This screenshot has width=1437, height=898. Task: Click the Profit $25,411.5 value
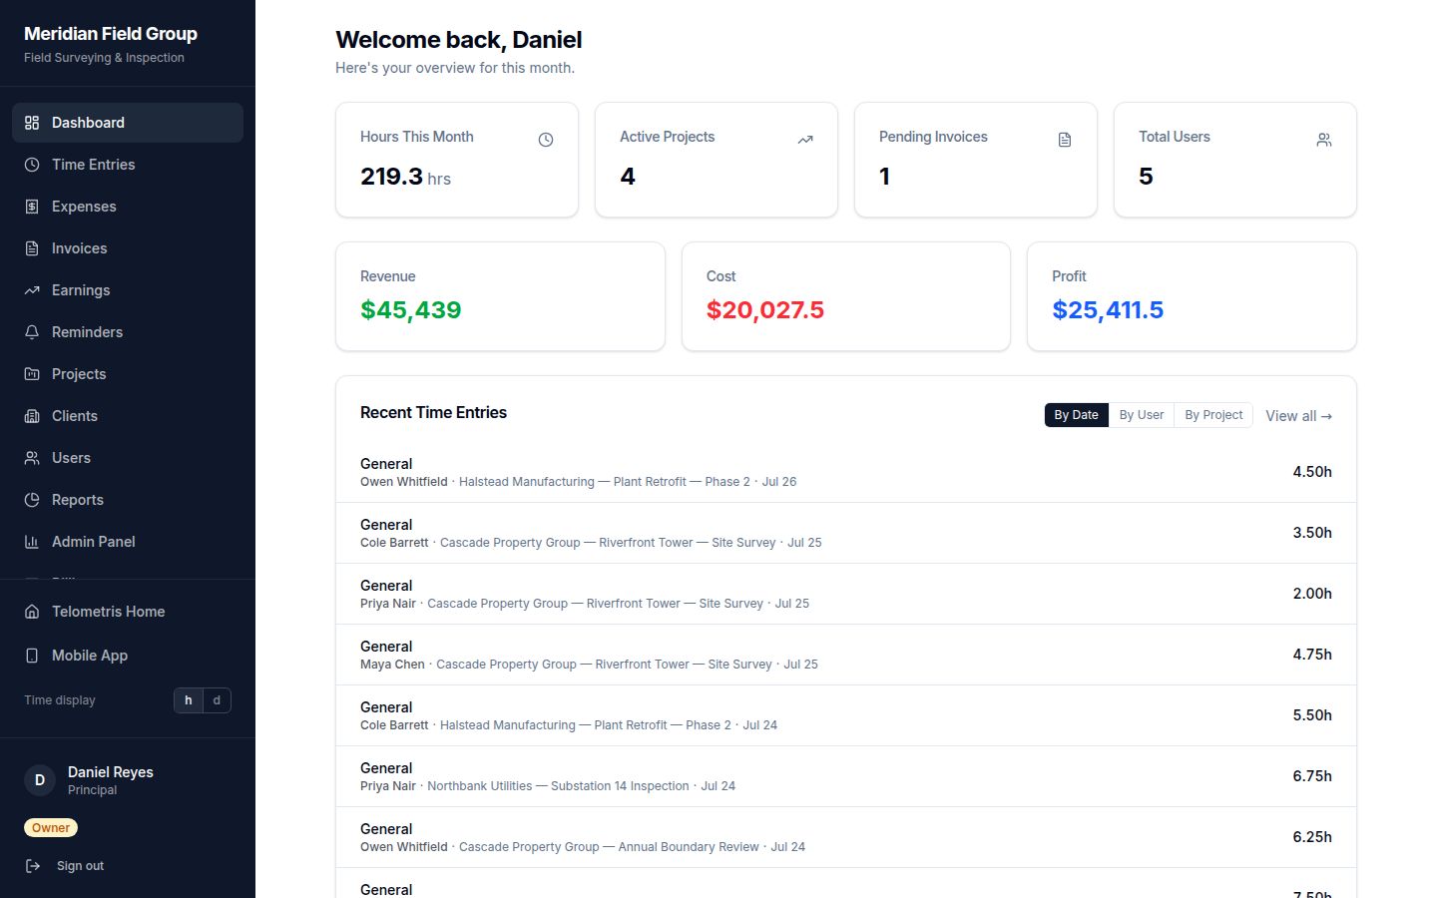[1108, 310]
